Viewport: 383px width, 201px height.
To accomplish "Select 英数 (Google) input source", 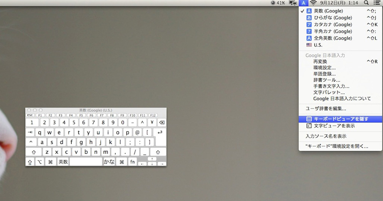I will coord(340,11).
